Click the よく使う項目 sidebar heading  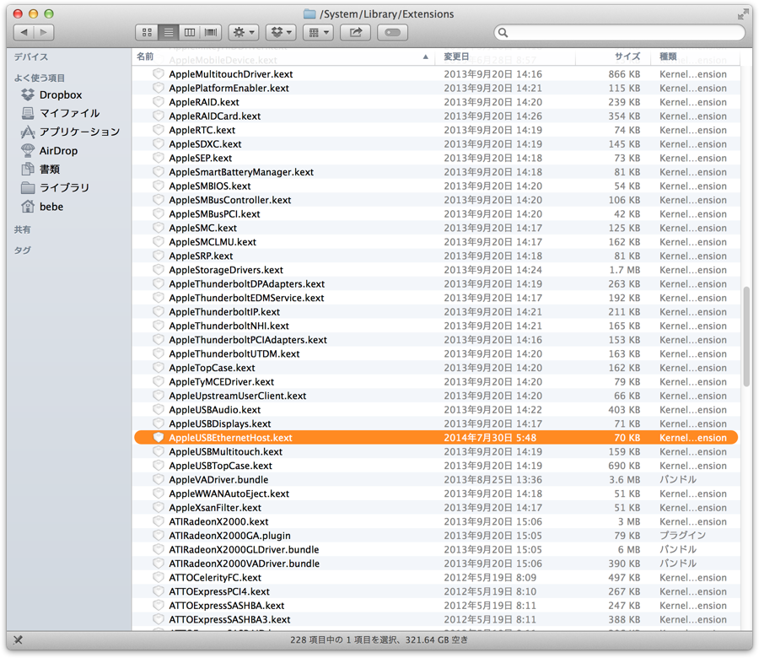40,78
